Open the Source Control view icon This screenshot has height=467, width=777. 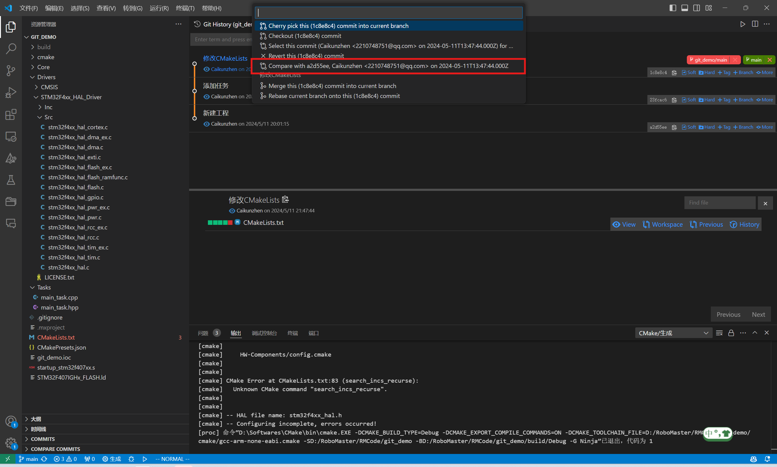click(x=11, y=70)
